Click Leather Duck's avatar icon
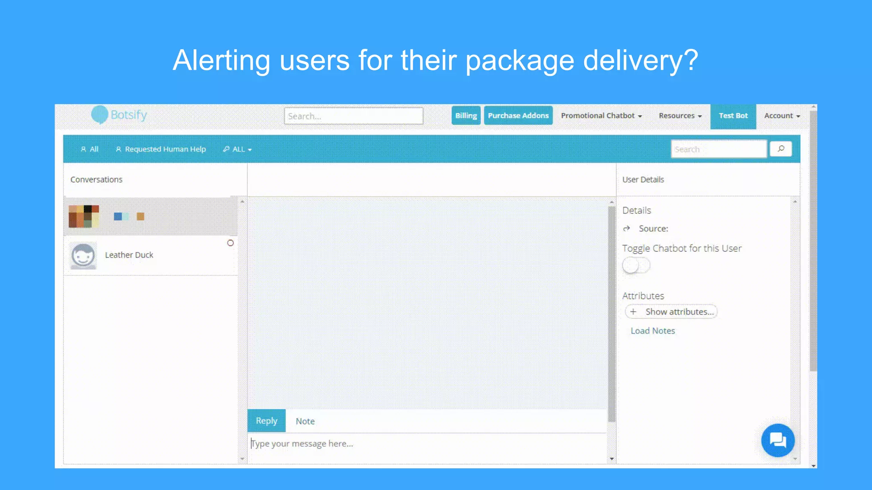This screenshot has height=490, width=872. (x=83, y=255)
